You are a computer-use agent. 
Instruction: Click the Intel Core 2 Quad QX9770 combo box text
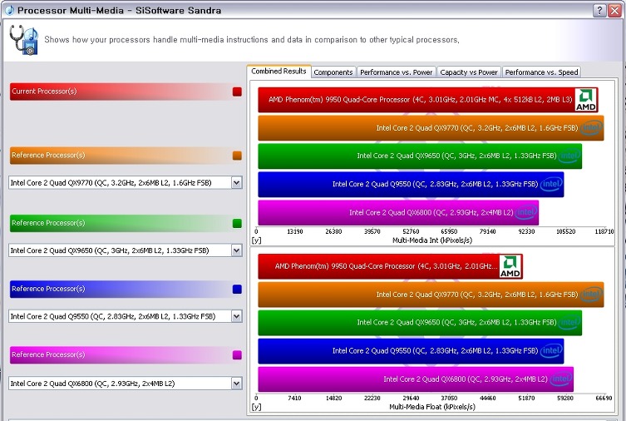111,183
